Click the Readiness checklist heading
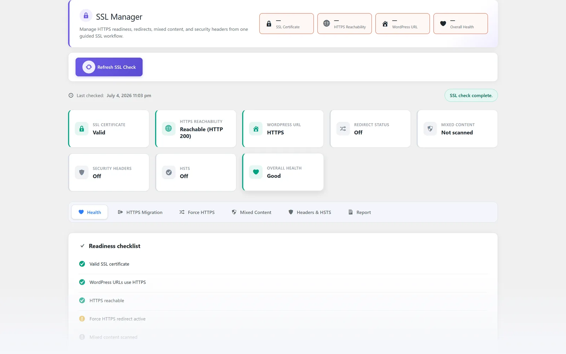566x354 pixels. (115, 246)
